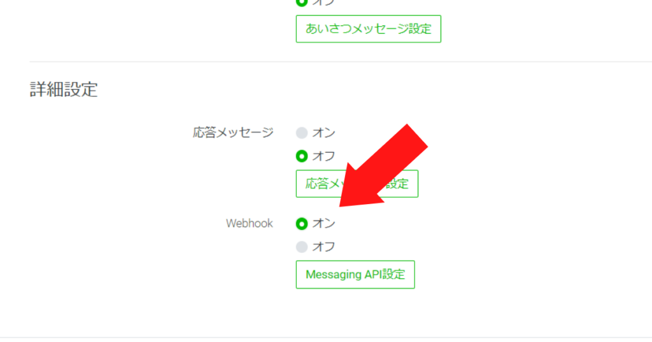Click the オフ text under 応答メッセージ オン
The width and height of the screenshot is (652, 342).
coord(324,156)
